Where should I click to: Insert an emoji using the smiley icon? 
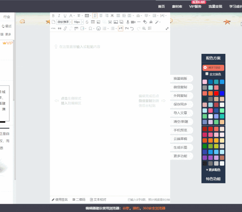pos(99,29)
